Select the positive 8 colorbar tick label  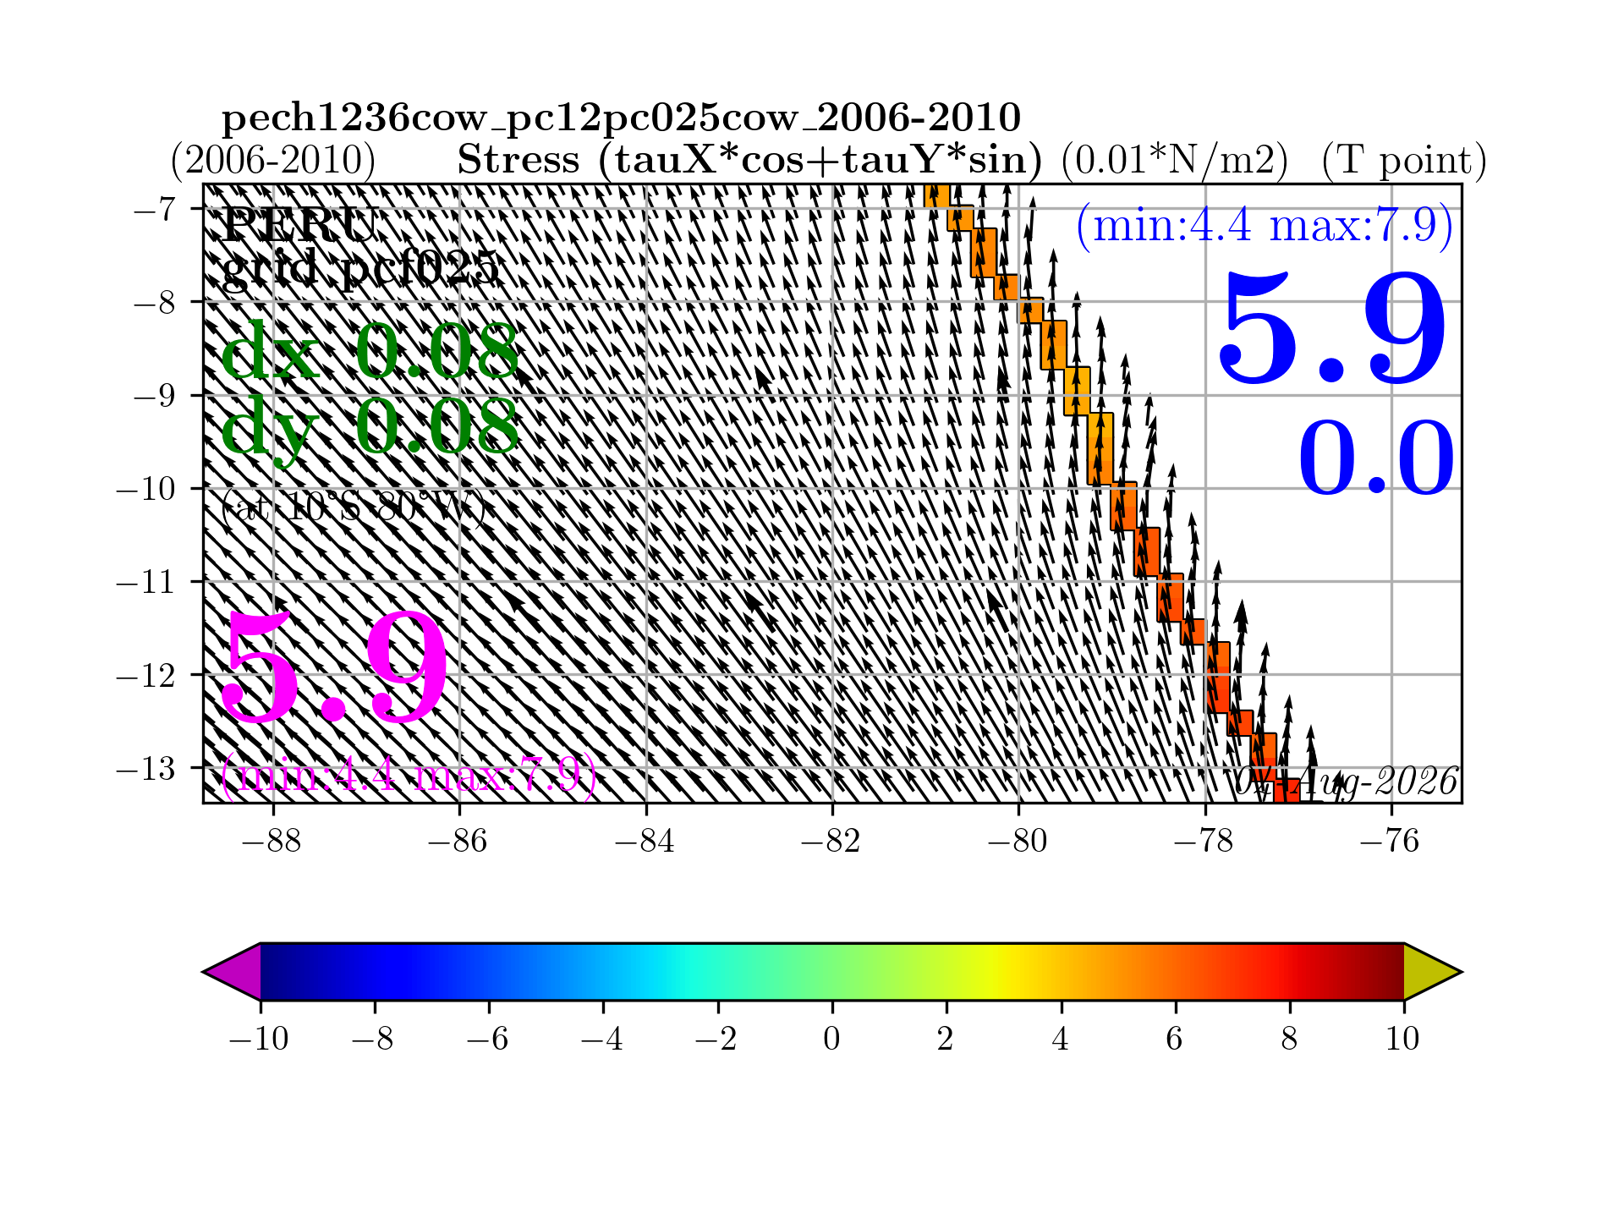point(1289,1039)
